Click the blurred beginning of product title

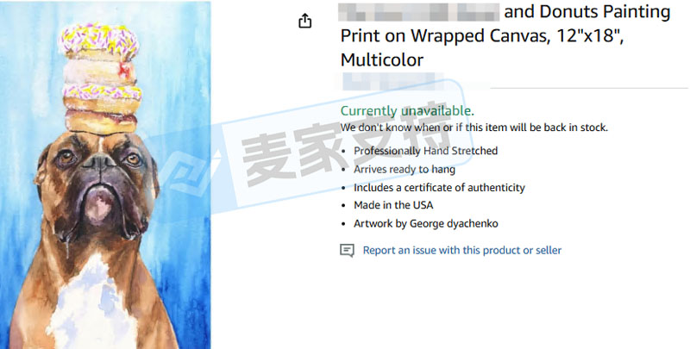(418, 12)
